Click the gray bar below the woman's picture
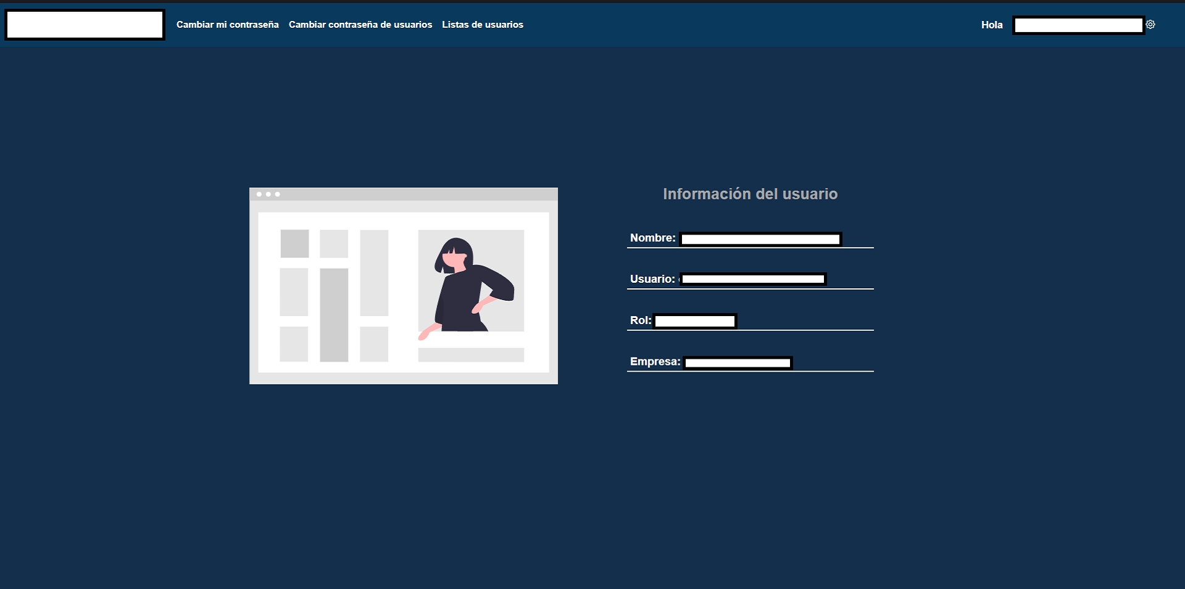 point(471,355)
